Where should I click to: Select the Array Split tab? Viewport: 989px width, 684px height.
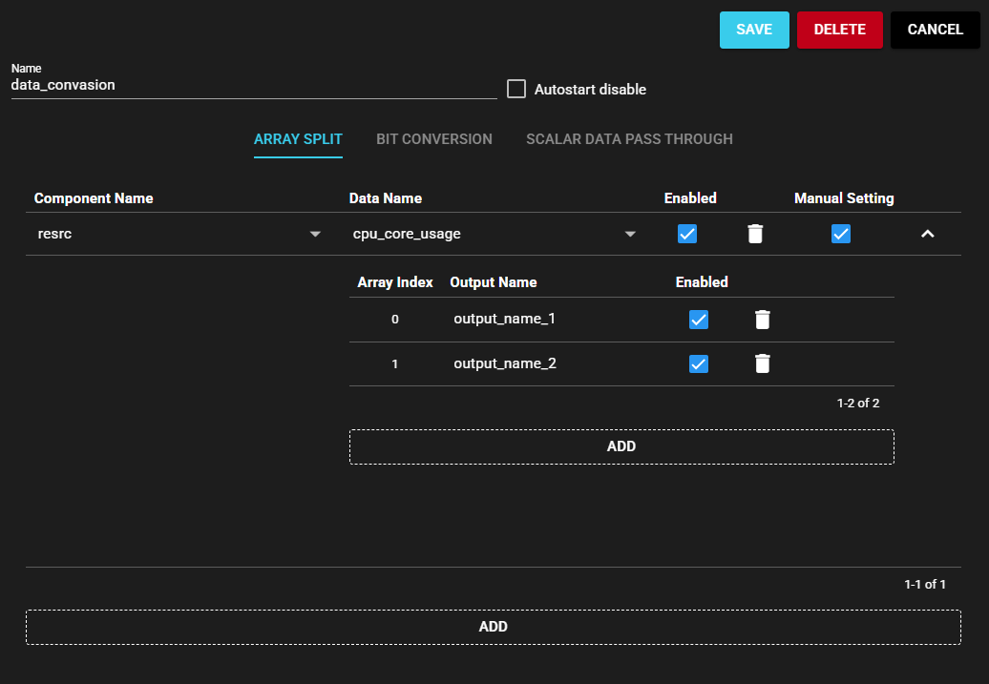298,139
